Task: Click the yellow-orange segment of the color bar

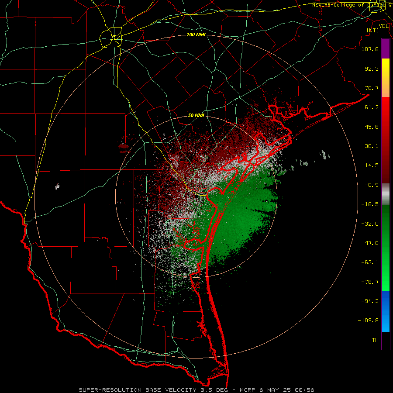Action: [386, 78]
